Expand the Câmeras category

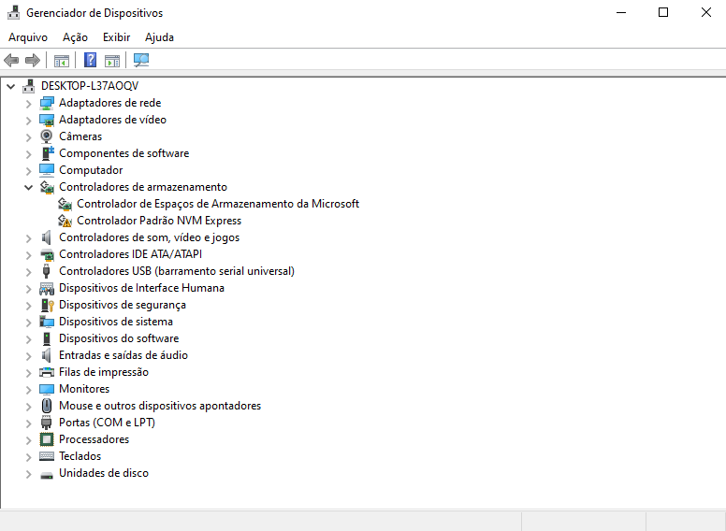[29, 137]
